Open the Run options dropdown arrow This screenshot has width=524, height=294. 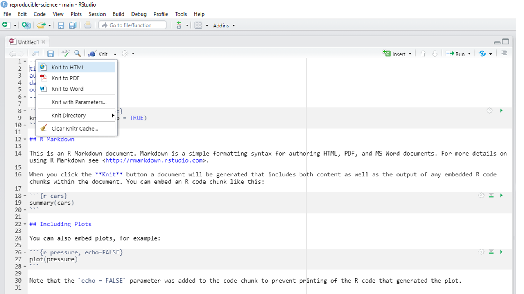click(x=470, y=54)
